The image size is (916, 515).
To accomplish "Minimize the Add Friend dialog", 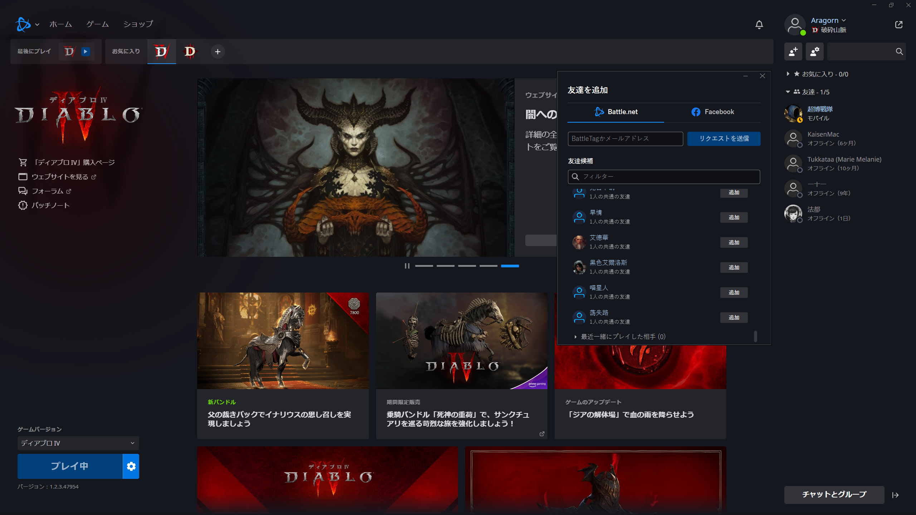I will 745,76.
